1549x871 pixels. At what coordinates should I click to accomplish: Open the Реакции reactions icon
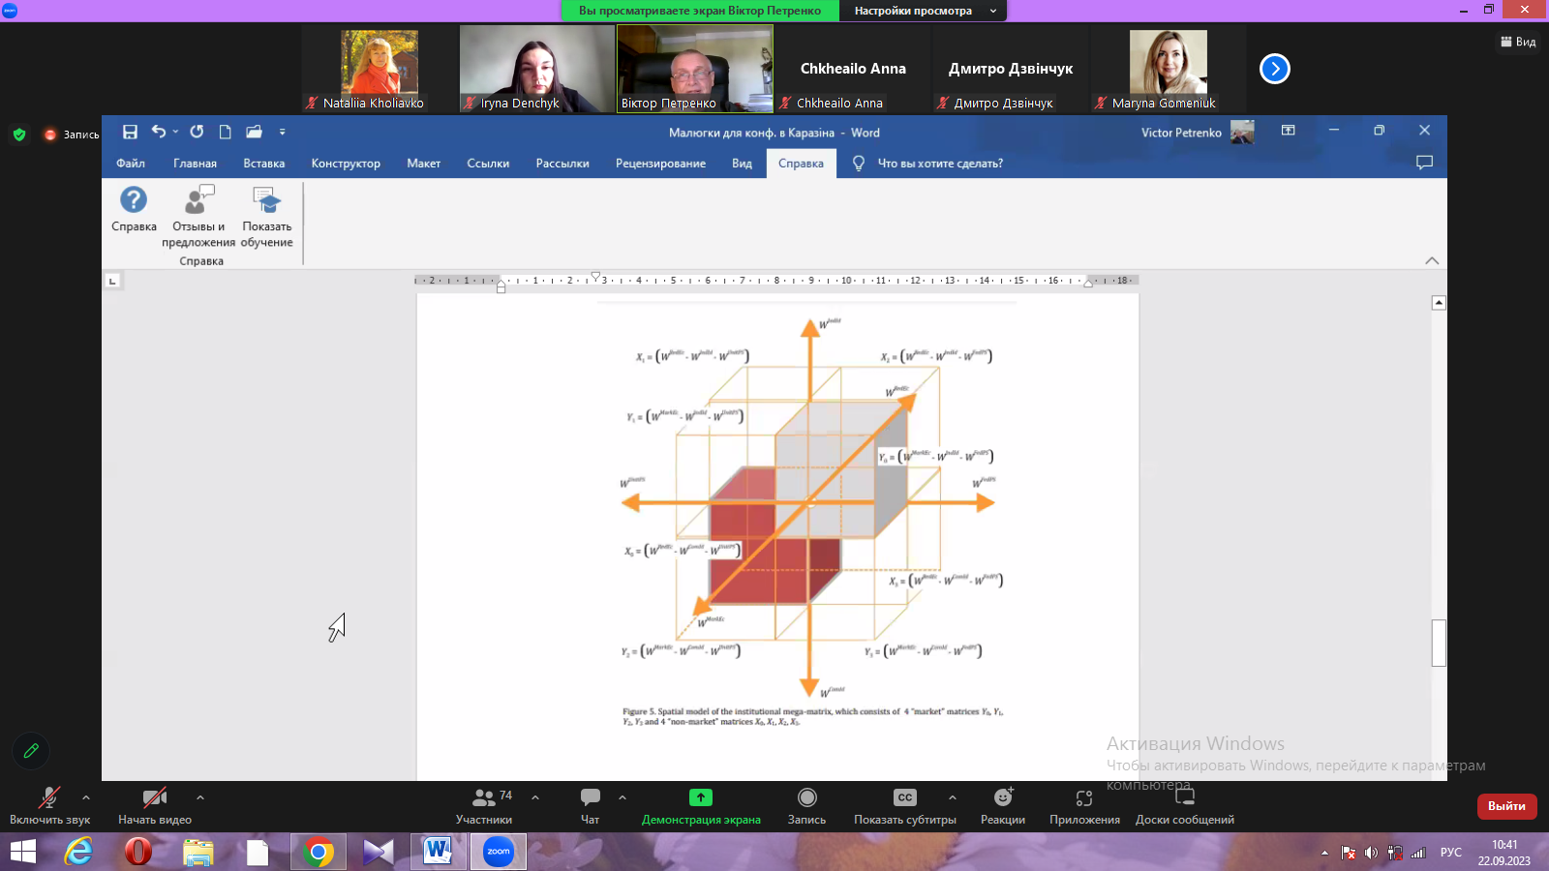(x=1003, y=797)
